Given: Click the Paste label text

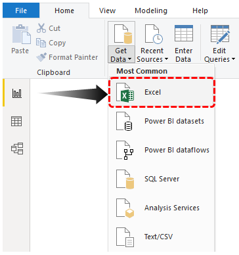Looking at the screenshot, I should click(20, 51).
